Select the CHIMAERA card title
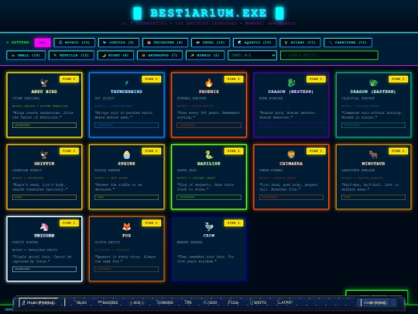 point(291,164)
